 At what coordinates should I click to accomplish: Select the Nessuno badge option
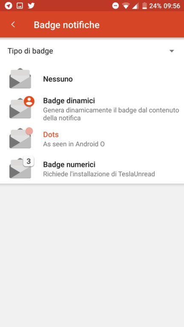pyautogui.click(x=92, y=79)
